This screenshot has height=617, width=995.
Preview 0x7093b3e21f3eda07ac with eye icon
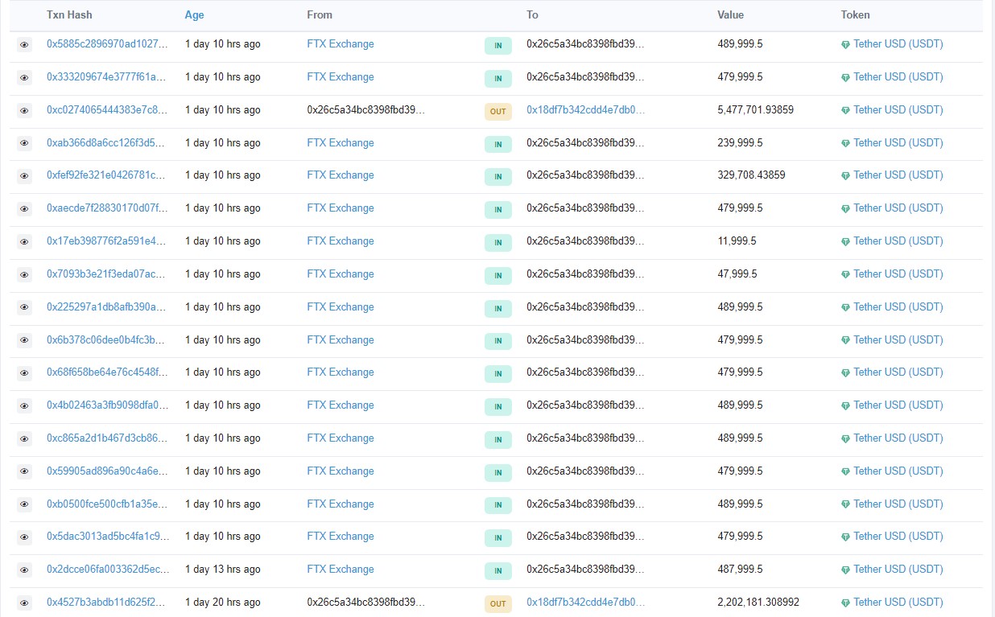24,275
